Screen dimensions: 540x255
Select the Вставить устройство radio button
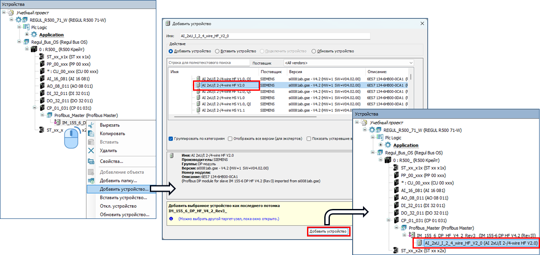point(217,51)
